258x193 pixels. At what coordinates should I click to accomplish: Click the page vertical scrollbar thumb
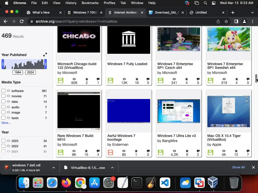point(256,78)
